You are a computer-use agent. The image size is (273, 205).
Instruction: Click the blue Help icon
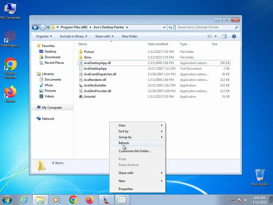234,36
